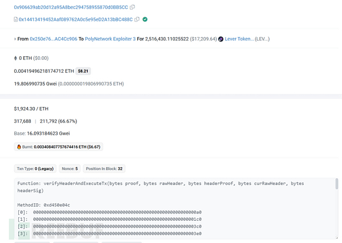Screen dimensions: 342x243
Task: Open sender address 0x906639ab20d12a95 link
Action: 71,7
